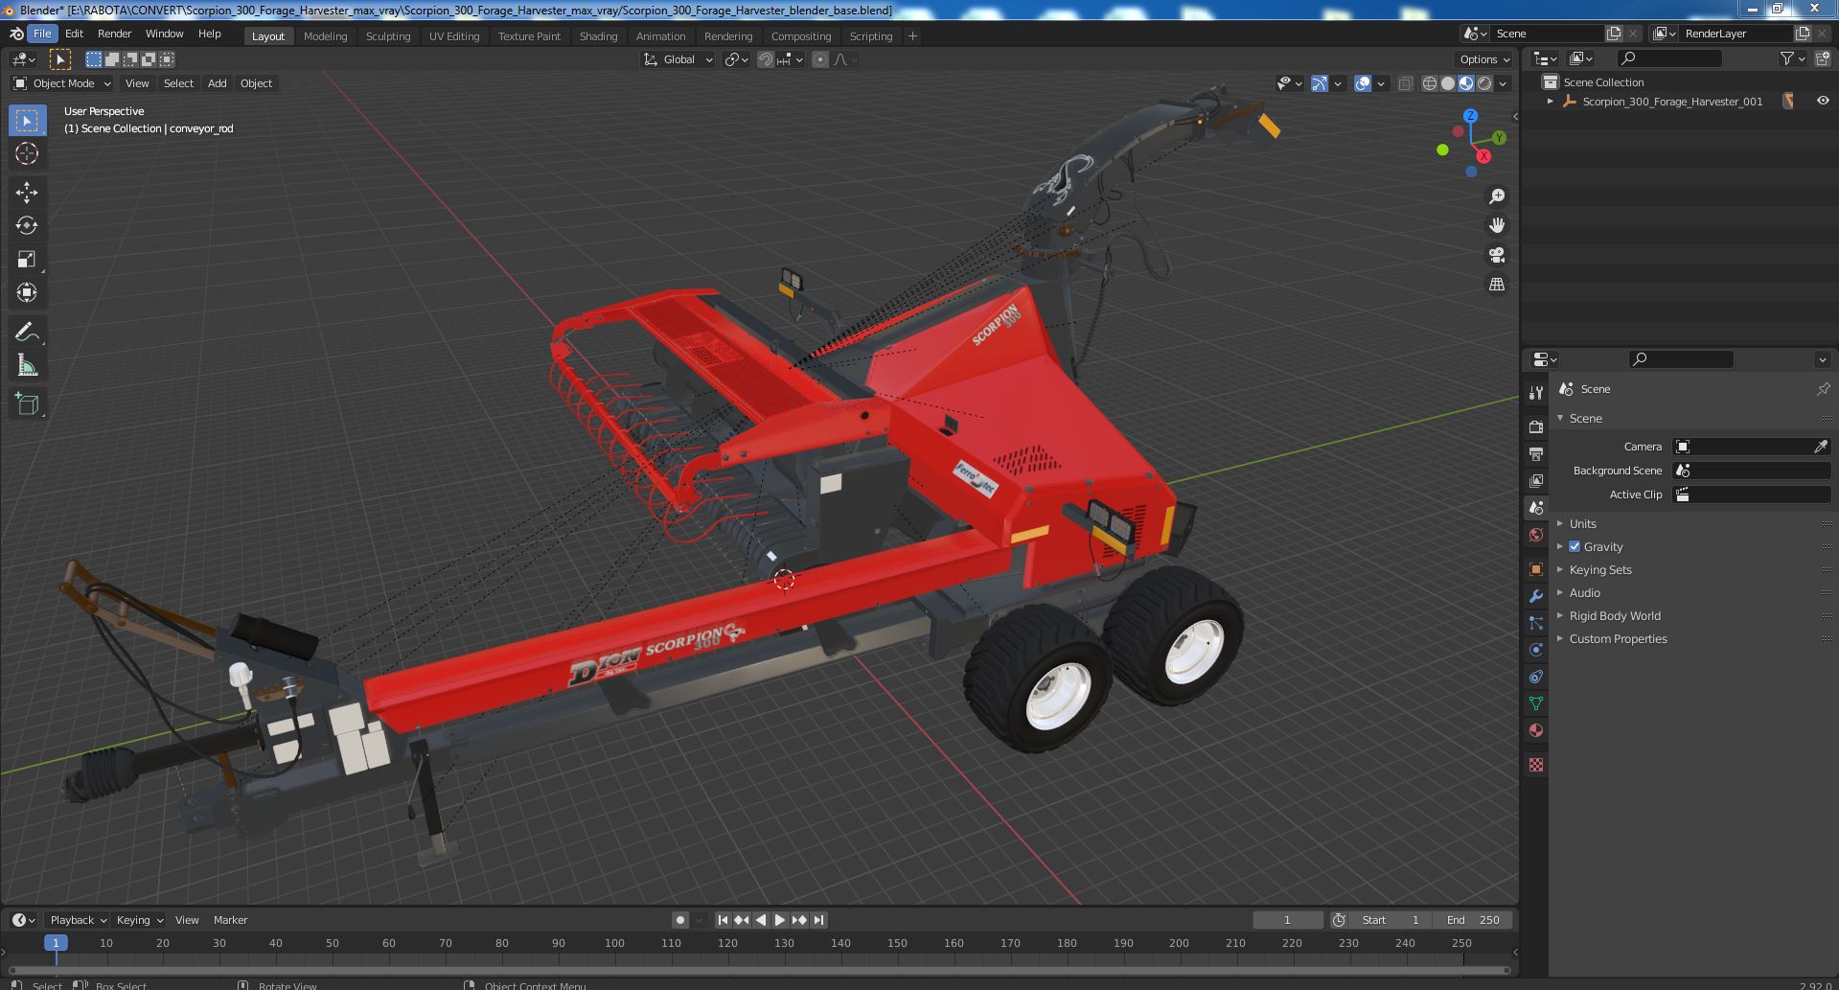Switch perspective/orthographic grid icon
Image resolution: width=1839 pixels, height=990 pixels.
point(1497,285)
